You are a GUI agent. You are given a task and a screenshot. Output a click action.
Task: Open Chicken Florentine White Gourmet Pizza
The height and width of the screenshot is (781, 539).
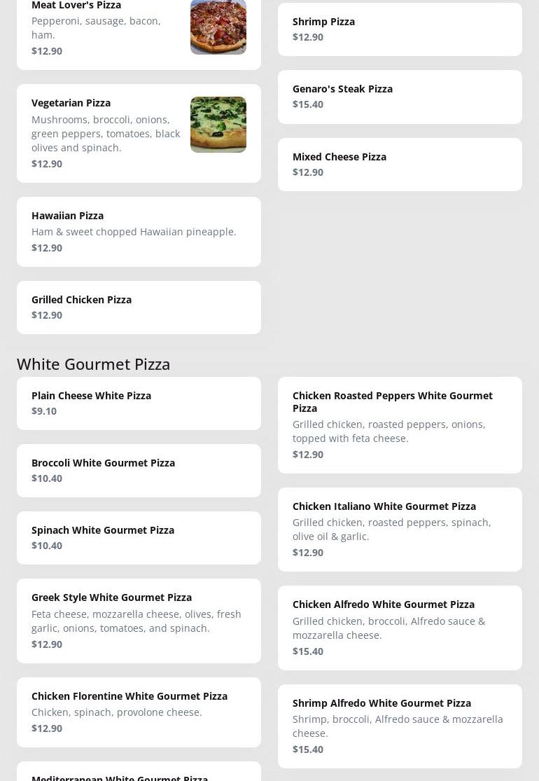[139, 712]
